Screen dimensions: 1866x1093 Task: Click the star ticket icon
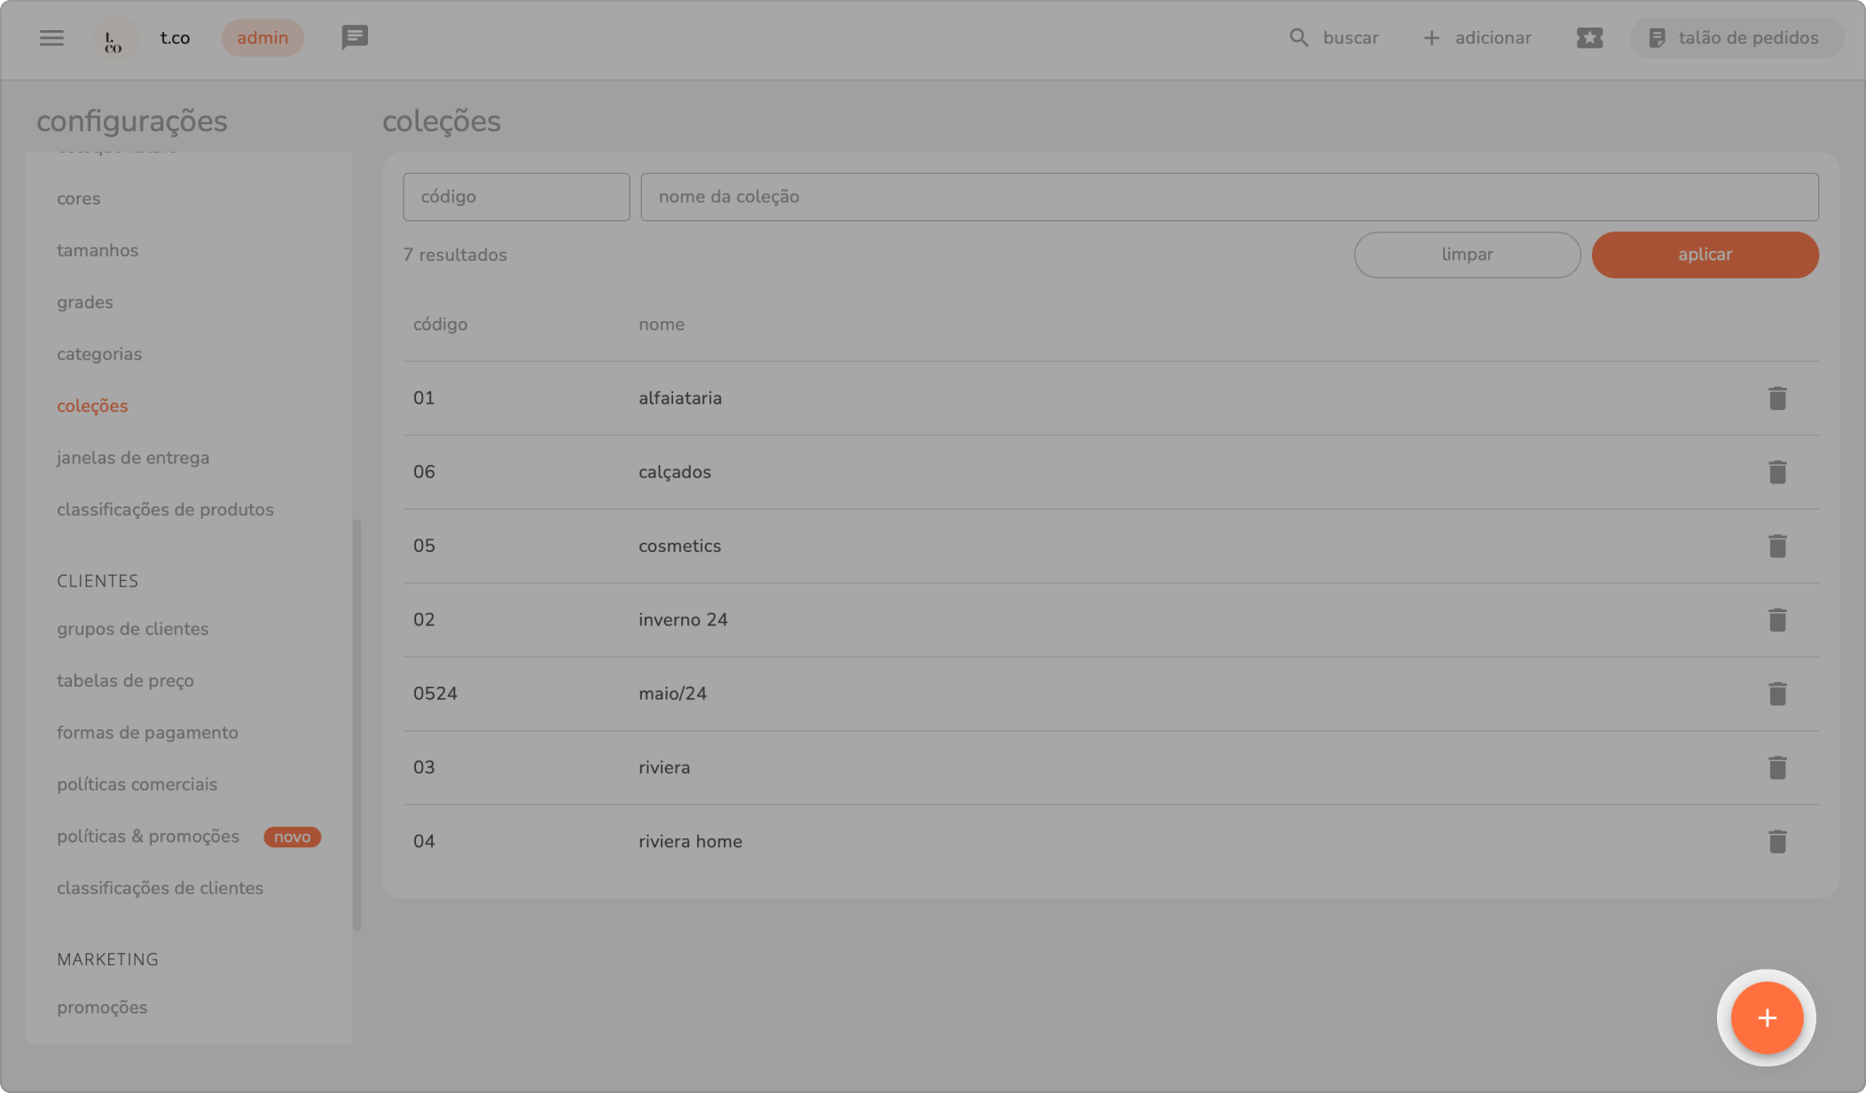click(1589, 38)
